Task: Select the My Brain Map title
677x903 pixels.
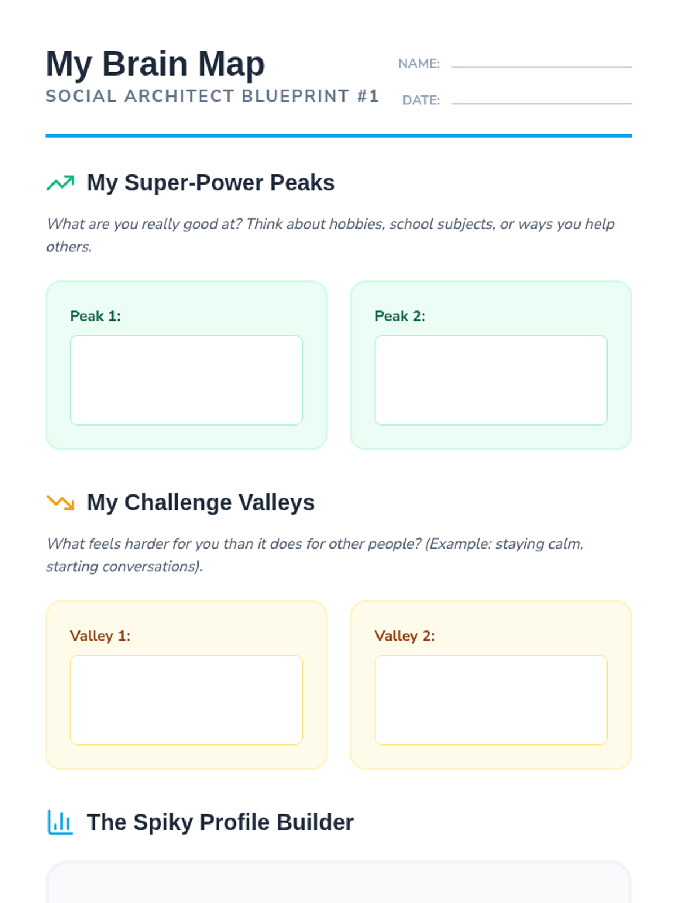Action: pyautogui.click(x=155, y=64)
